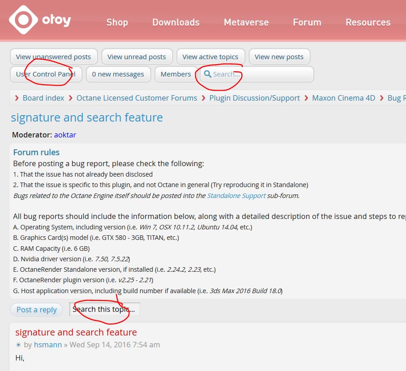The image size is (406, 371).
Task: Click the "B. Graphics Card(s) model" line
Action: tap(96, 238)
